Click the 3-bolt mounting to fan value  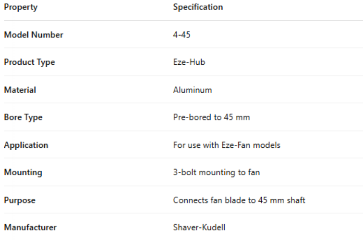[217, 172]
